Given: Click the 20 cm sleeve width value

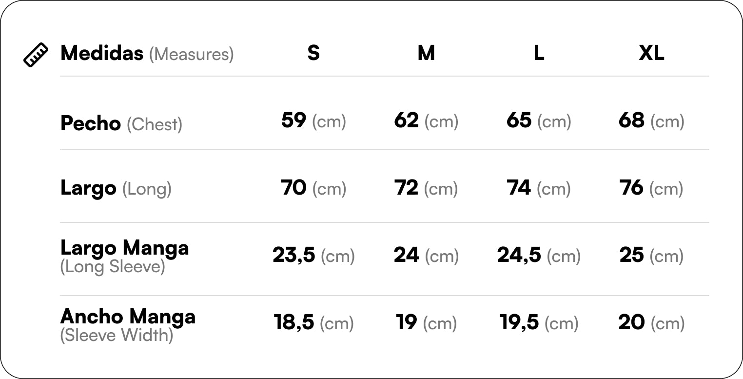Looking at the screenshot, I should point(651,322).
